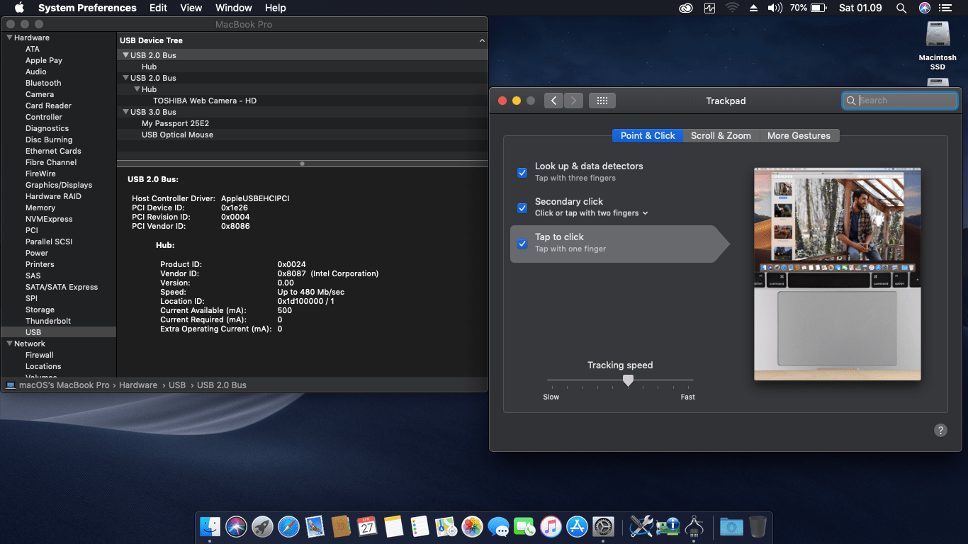This screenshot has height=544, width=968.
Task: Open the help question mark button
Action: (940, 430)
